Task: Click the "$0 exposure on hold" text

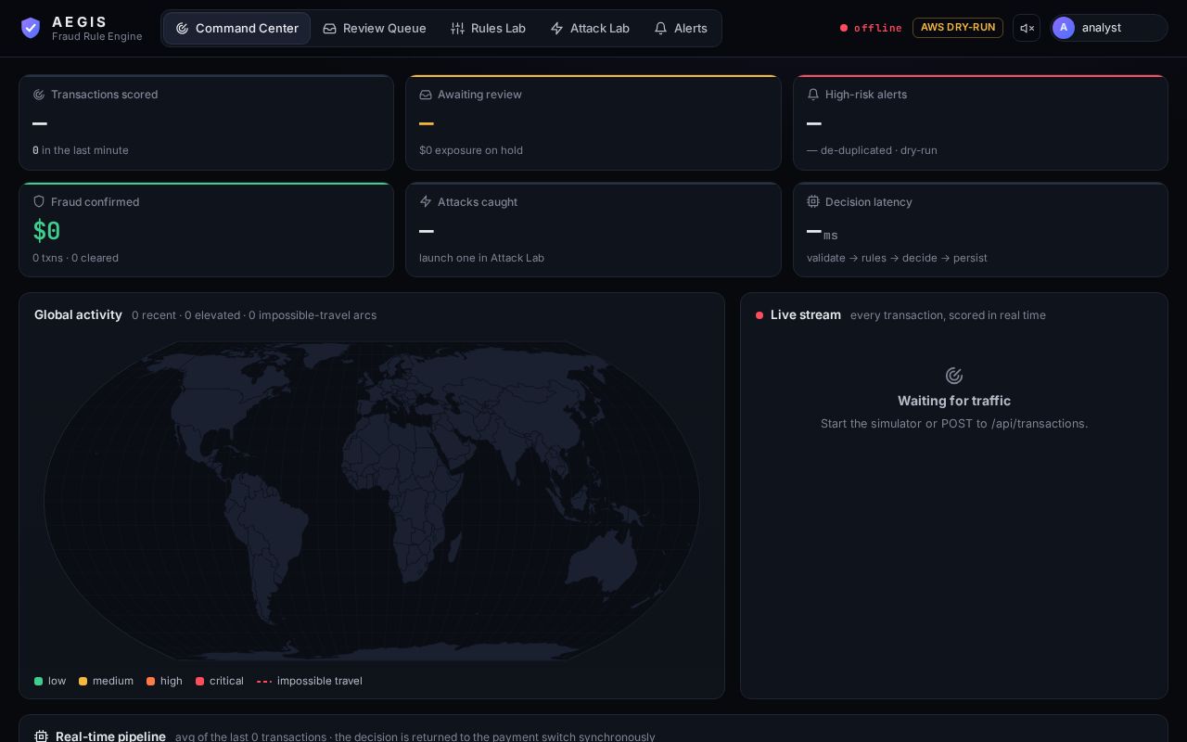Action: click(471, 150)
